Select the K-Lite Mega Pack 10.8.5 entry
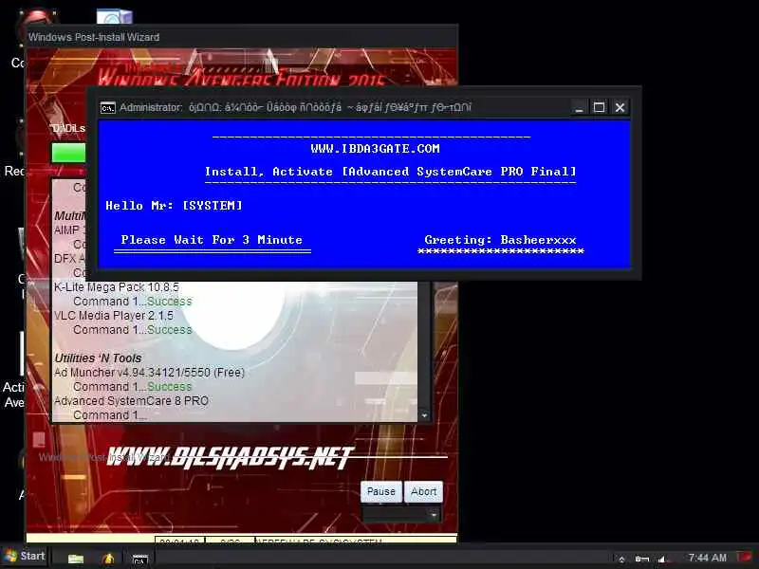Screen dimensions: 759x569 (117, 287)
